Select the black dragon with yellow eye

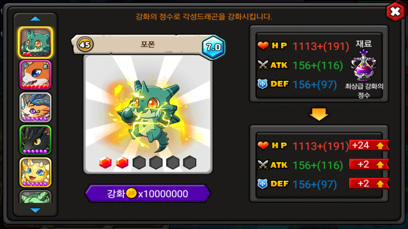coord(35,140)
